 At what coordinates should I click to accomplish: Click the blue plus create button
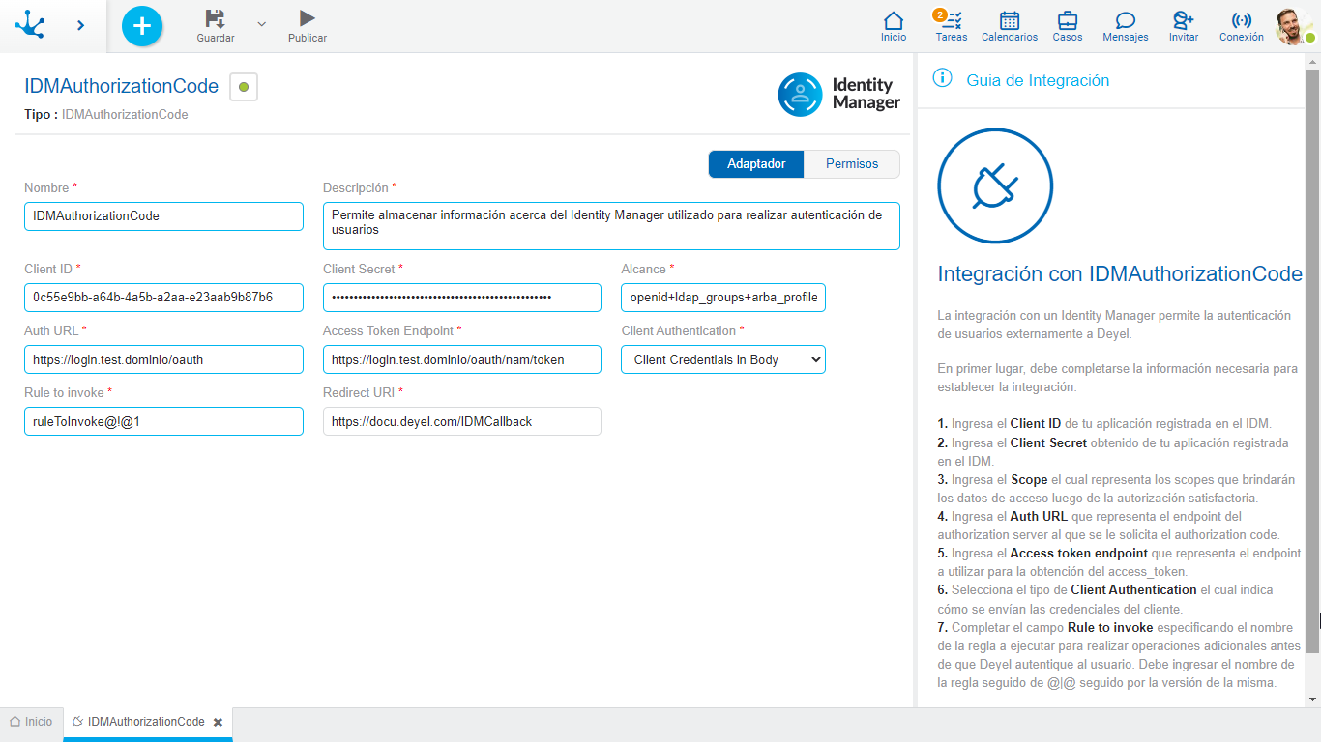pos(142,25)
